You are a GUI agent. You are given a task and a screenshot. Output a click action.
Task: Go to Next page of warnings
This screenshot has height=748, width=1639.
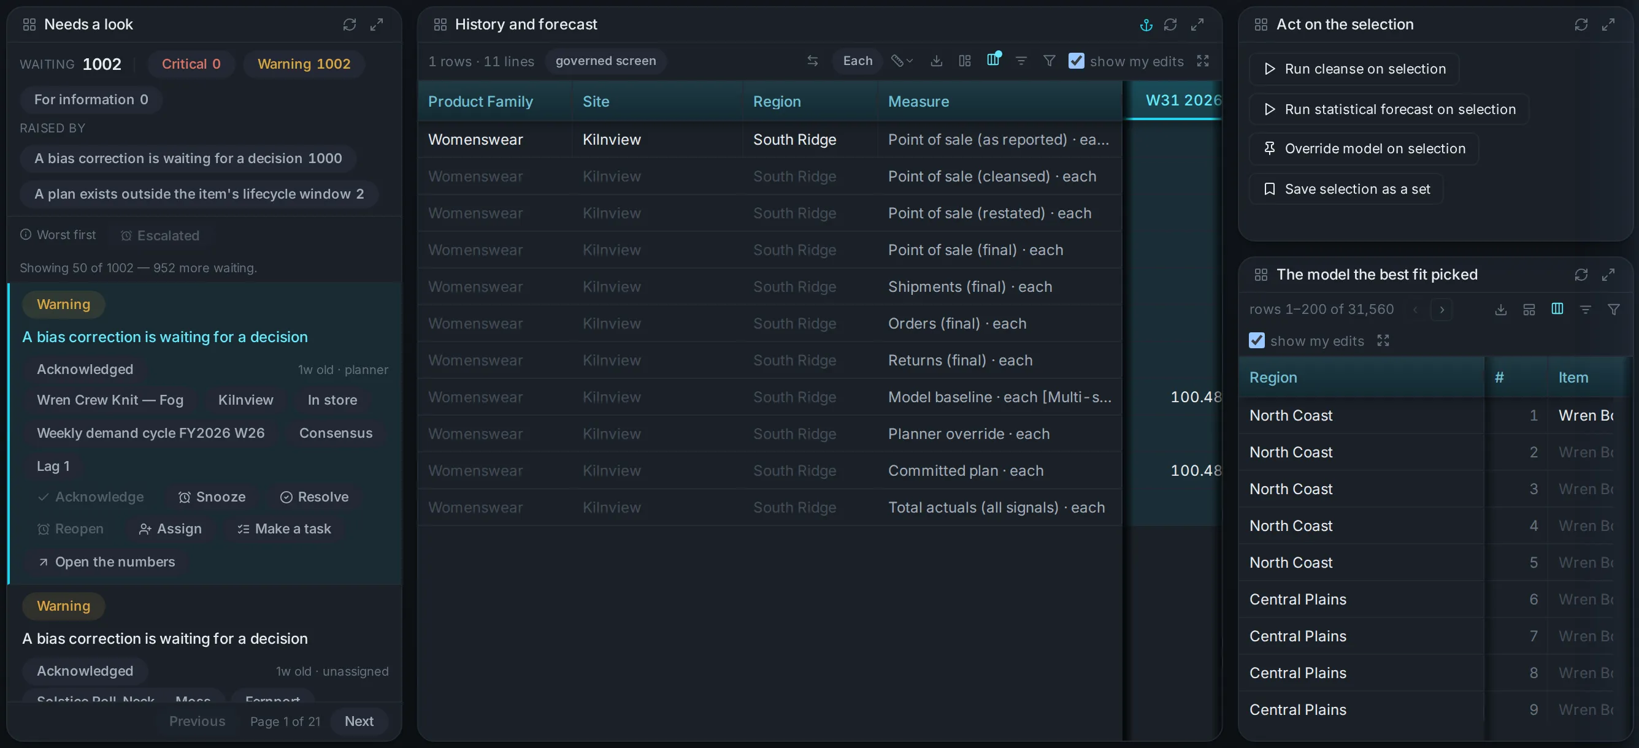tap(359, 721)
